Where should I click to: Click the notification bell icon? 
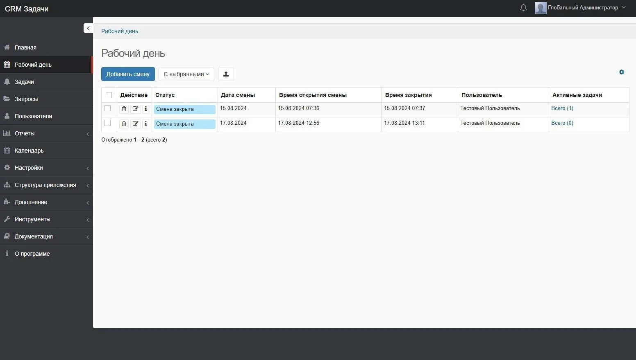(x=523, y=8)
